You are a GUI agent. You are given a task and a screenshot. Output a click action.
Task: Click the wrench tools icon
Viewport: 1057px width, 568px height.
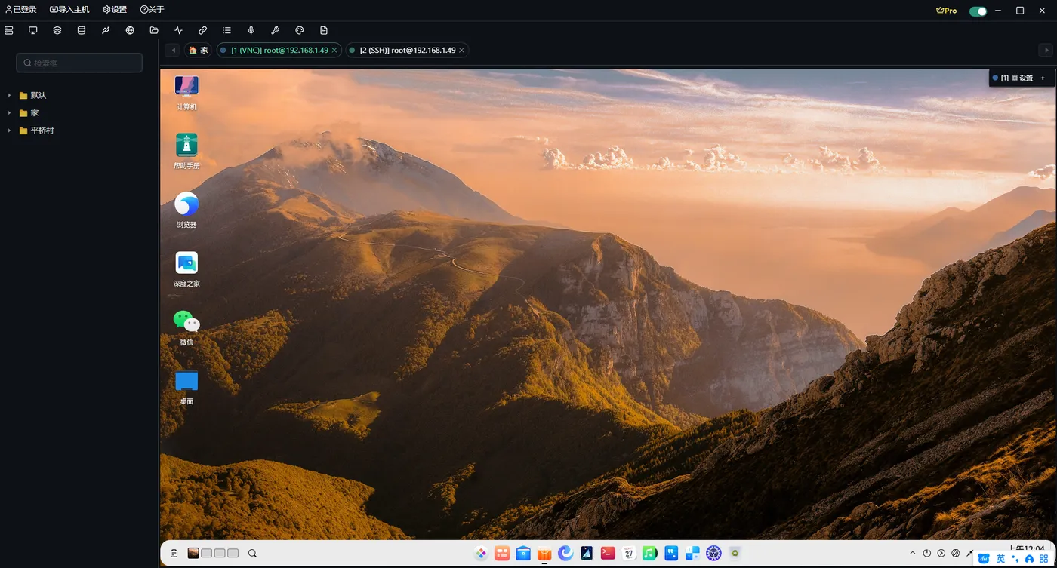(276, 30)
